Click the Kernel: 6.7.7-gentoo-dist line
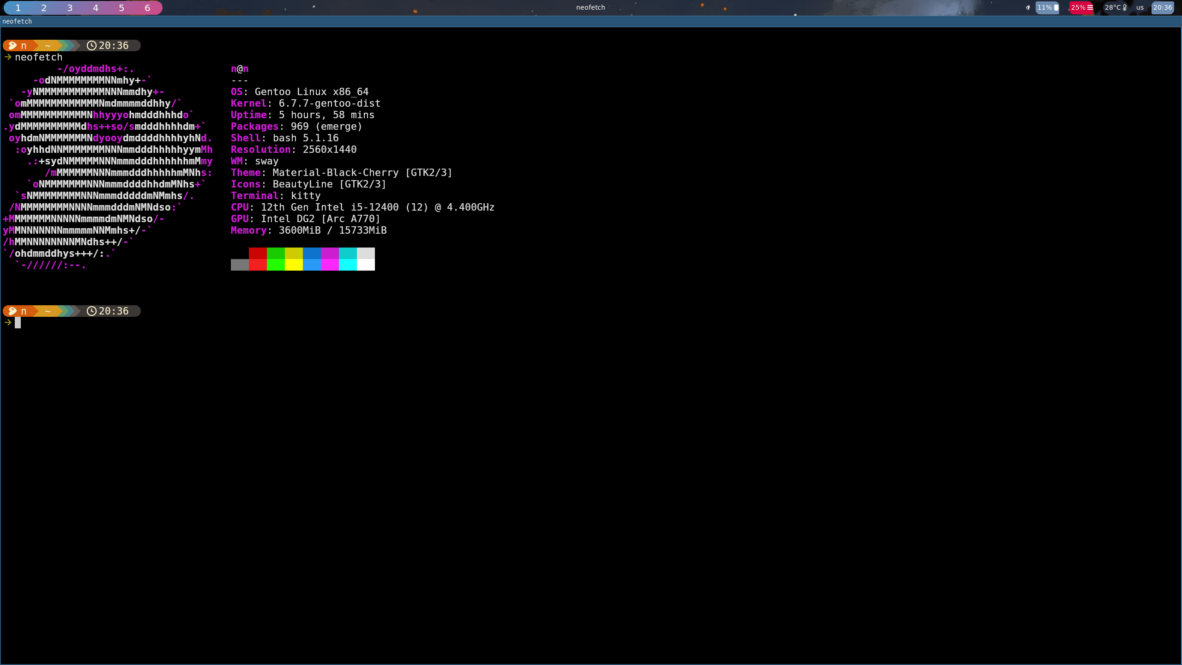Screen dimensions: 1182x665 (306, 103)
